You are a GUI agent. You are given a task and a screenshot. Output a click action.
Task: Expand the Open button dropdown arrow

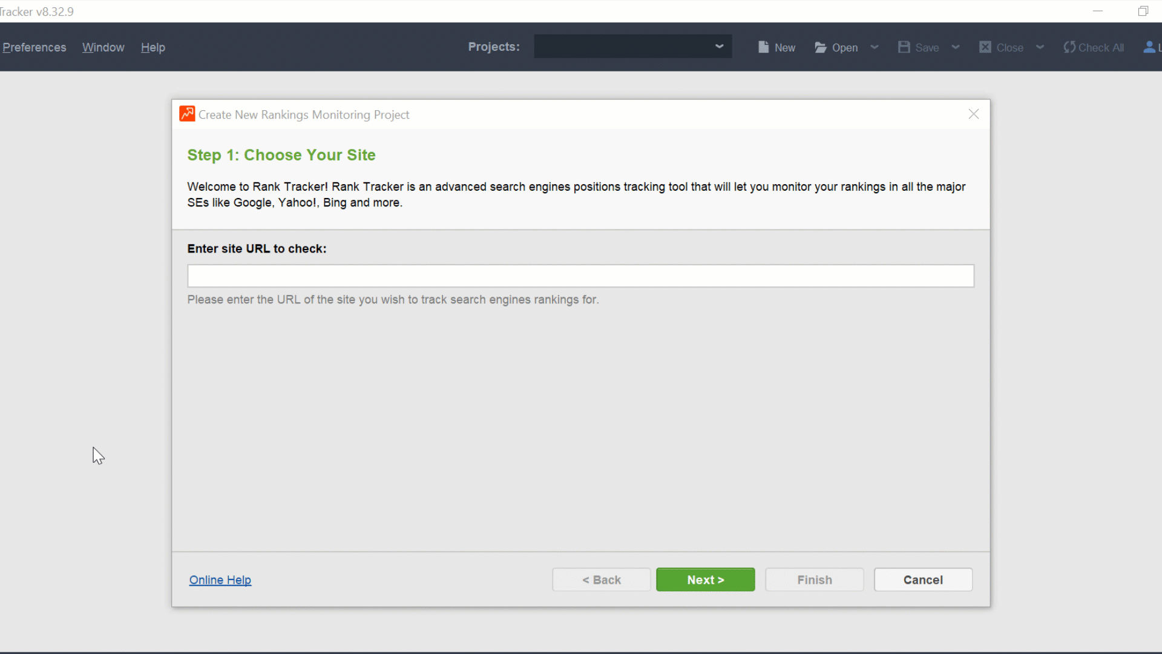tap(874, 47)
